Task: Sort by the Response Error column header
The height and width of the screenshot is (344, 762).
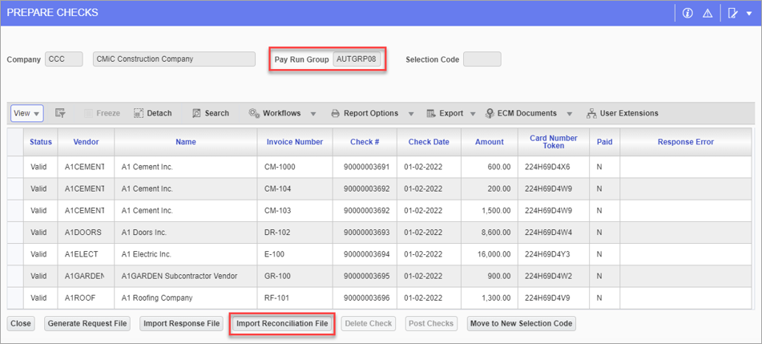Action: pyautogui.click(x=686, y=142)
